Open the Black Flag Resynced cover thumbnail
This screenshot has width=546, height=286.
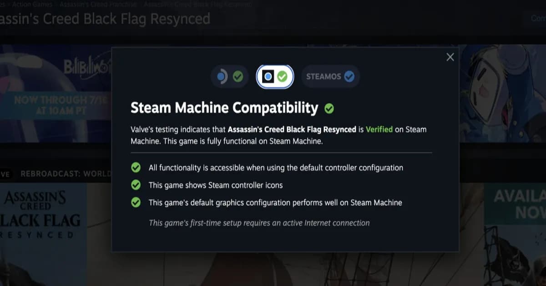(x=43, y=234)
